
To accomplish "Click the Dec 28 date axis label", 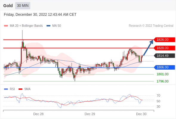I will coord(38,114).
